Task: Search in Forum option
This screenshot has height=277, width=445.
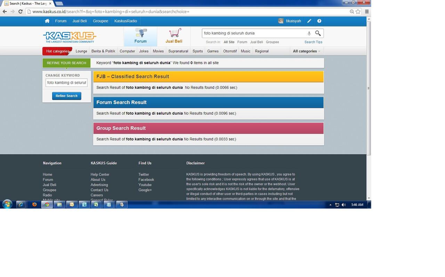Action: click(x=242, y=42)
